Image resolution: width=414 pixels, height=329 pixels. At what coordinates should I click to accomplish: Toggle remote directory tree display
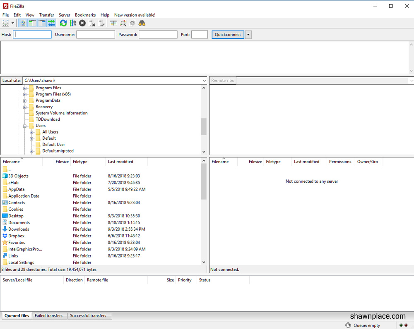[x=42, y=23]
